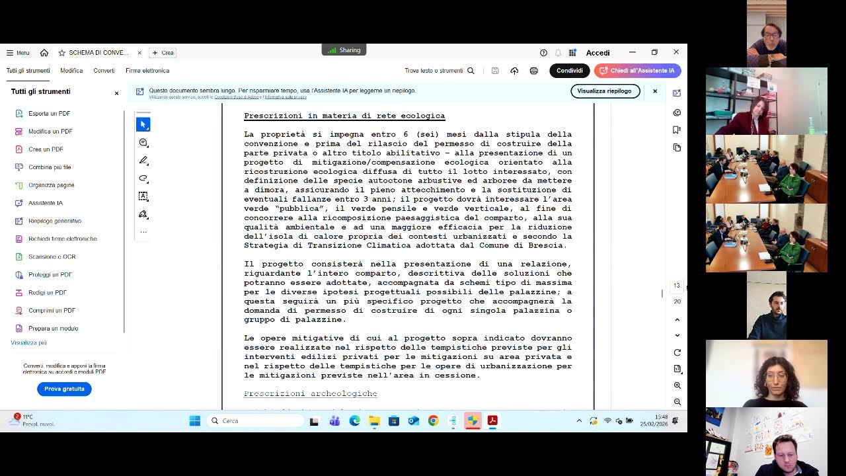Screen dimensions: 846x476
Task: Open comments panel in right rail
Action: coord(677,112)
